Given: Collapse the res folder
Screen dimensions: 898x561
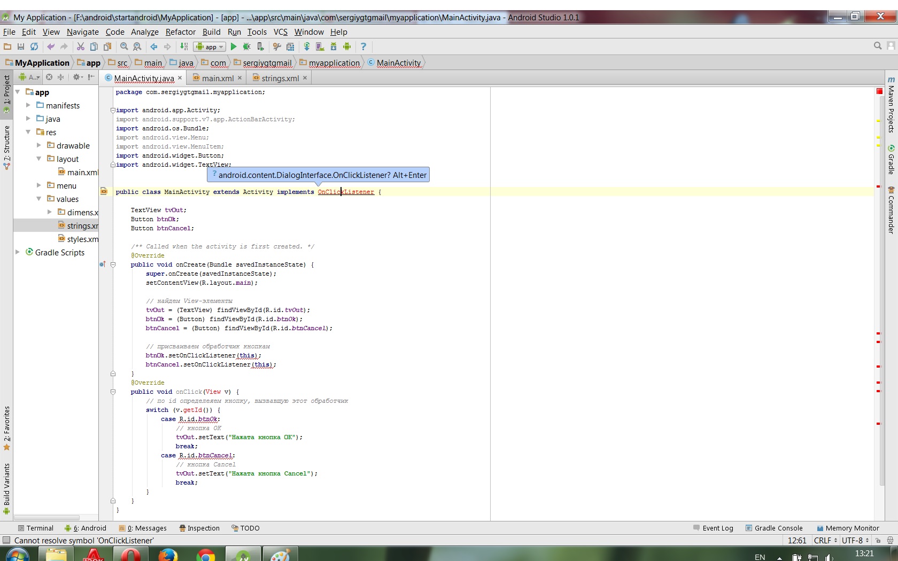Looking at the screenshot, I should click(28, 132).
